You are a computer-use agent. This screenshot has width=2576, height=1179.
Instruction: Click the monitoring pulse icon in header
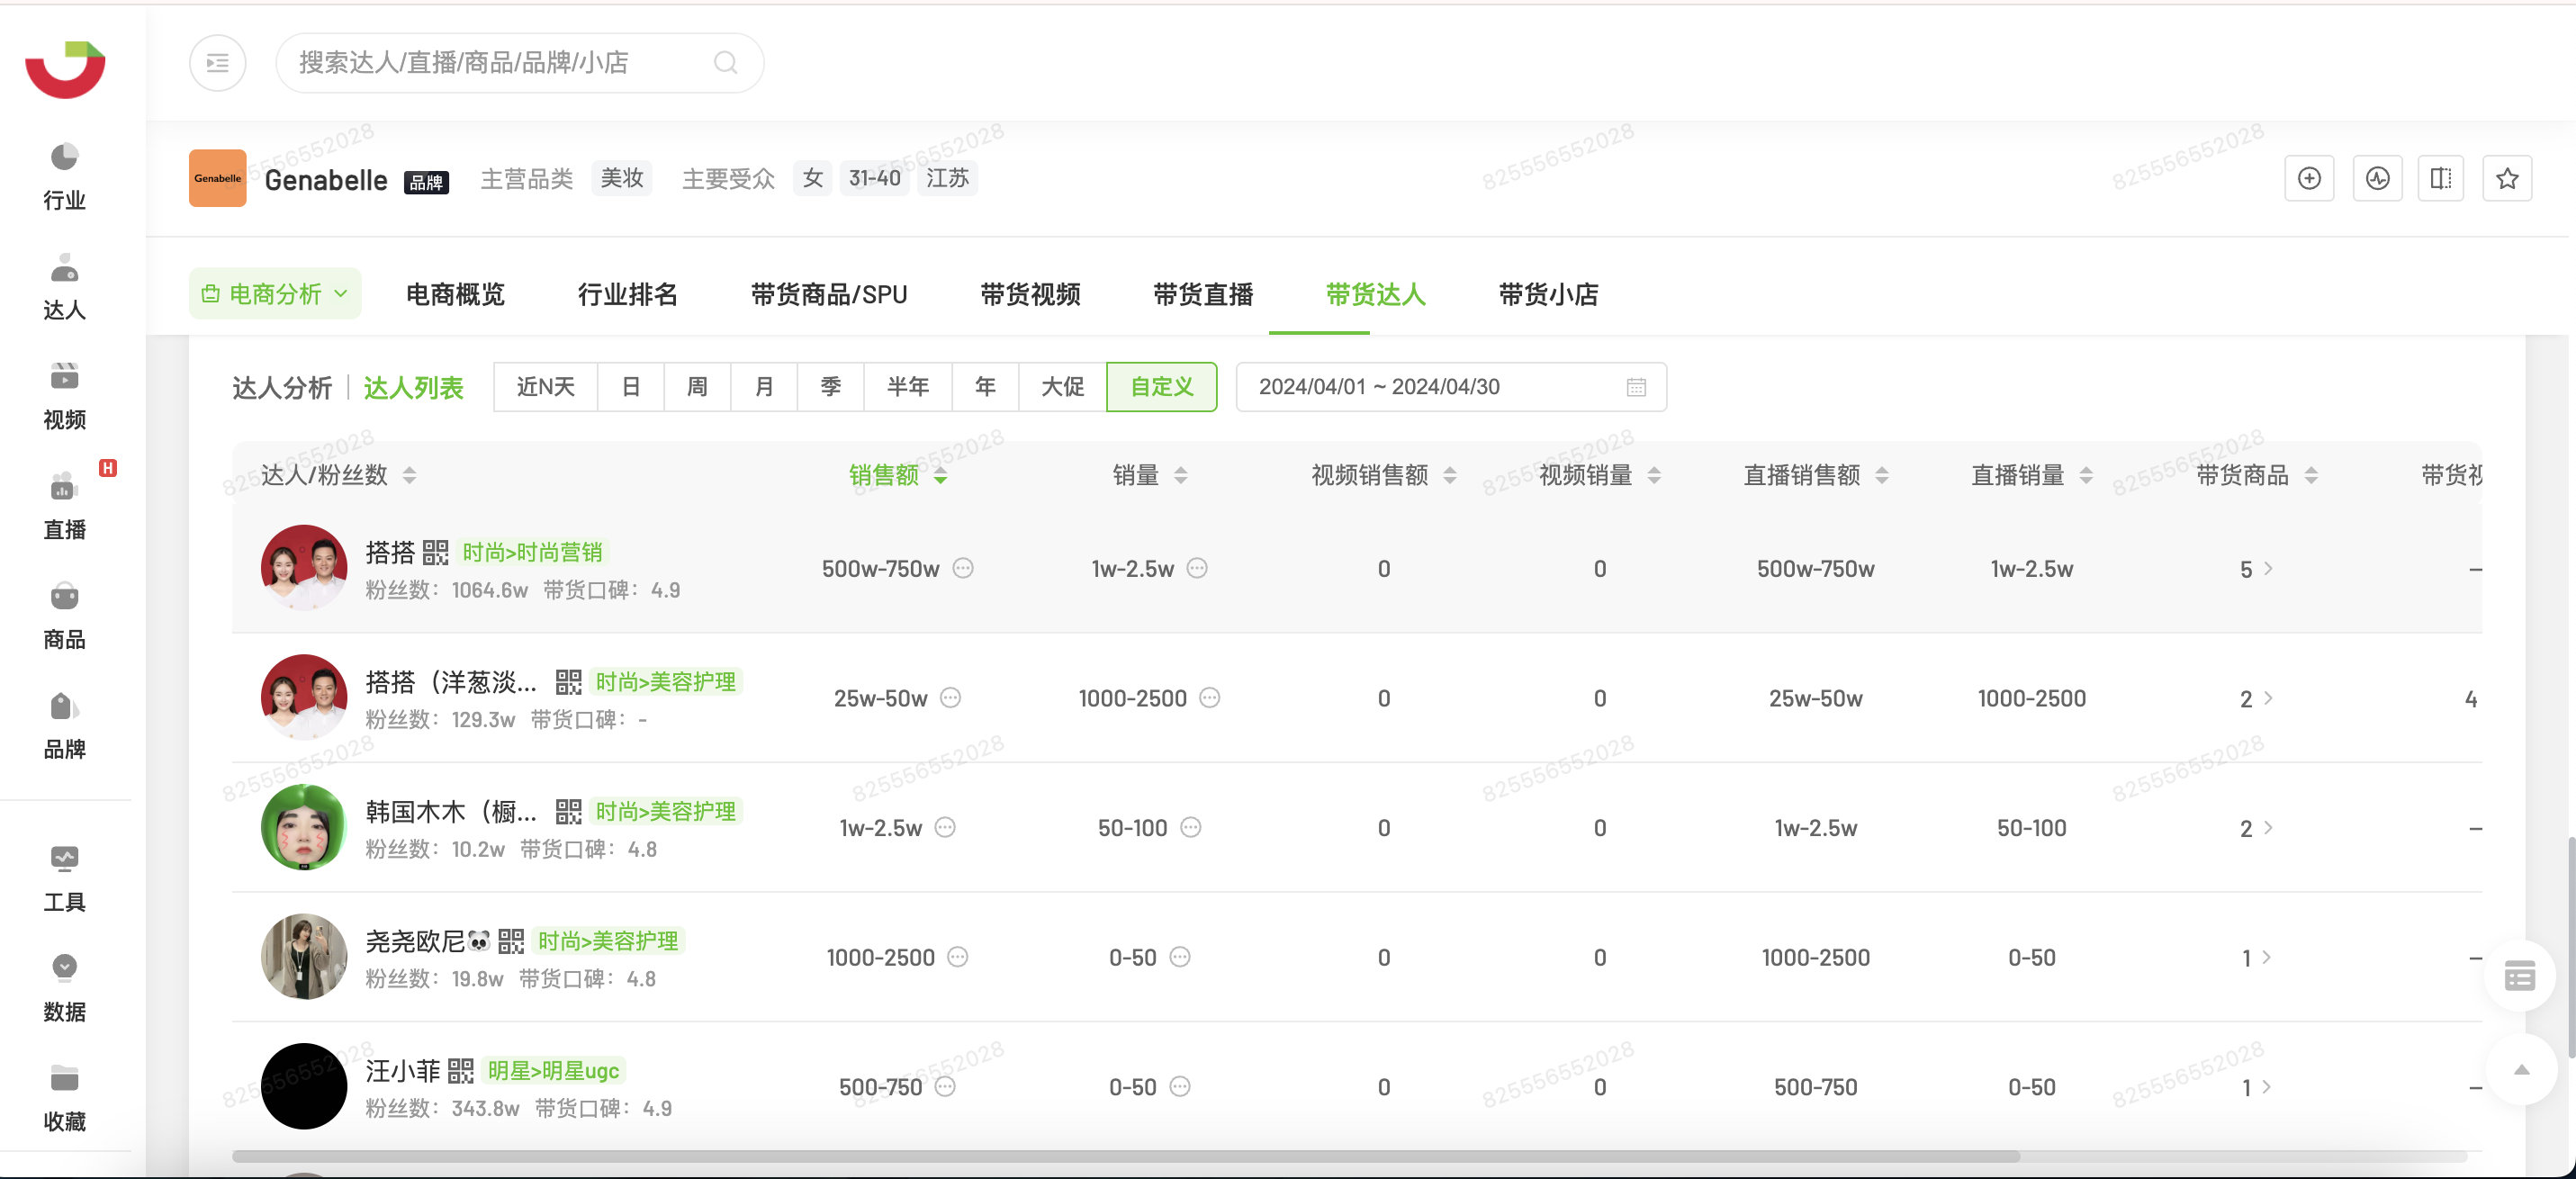[x=2376, y=179]
